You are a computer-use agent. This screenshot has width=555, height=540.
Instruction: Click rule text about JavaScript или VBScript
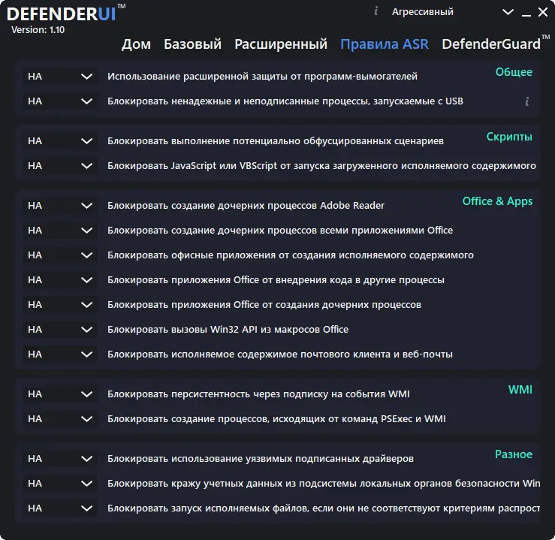click(x=321, y=166)
